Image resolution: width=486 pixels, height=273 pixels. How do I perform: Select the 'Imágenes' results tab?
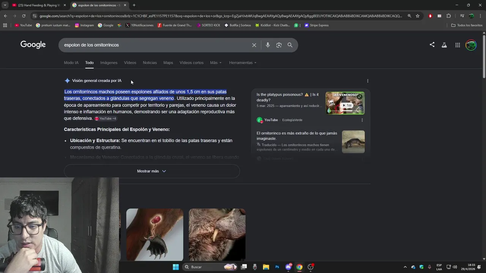click(x=109, y=63)
